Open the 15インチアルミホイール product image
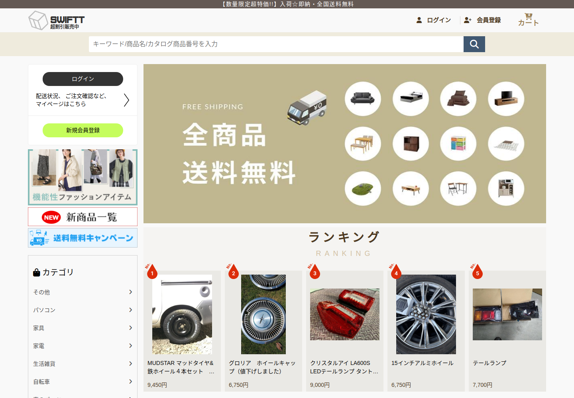The height and width of the screenshot is (398, 574). click(x=426, y=314)
